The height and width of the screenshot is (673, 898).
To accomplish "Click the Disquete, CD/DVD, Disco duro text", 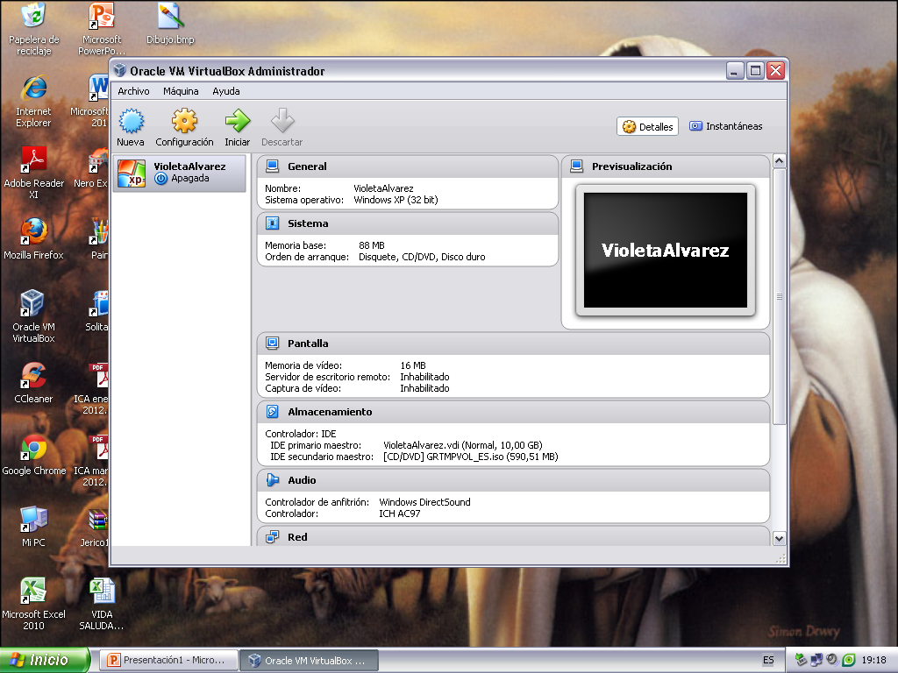I will pos(422,257).
